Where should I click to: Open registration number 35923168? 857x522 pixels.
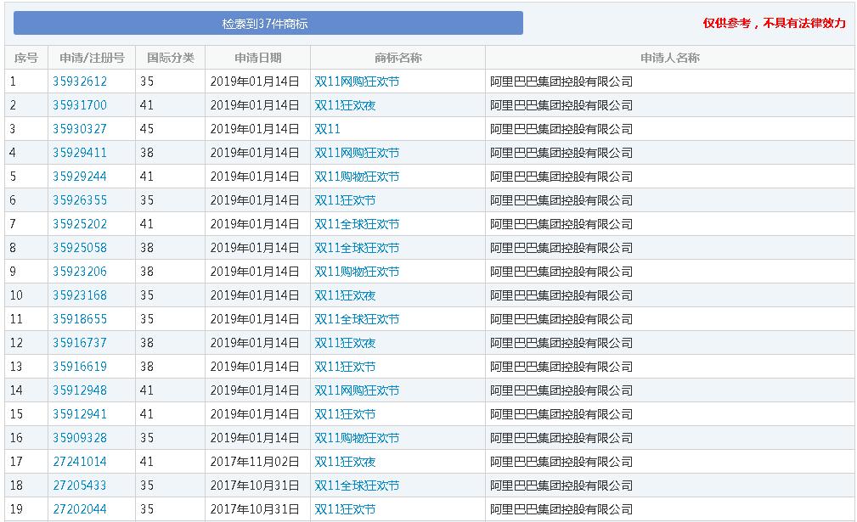point(80,295)
